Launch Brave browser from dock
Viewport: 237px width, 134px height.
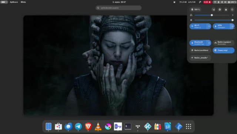[x=88, y=126]
